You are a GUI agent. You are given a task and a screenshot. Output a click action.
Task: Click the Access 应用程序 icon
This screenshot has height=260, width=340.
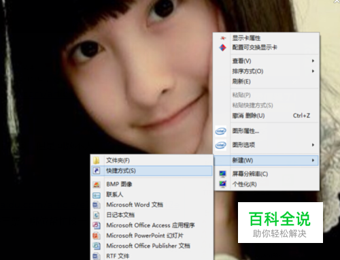coord(97,225)
